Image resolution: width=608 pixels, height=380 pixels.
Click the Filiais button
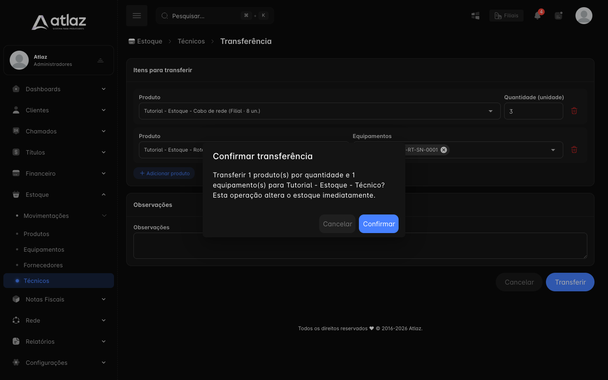click(506, 16)
